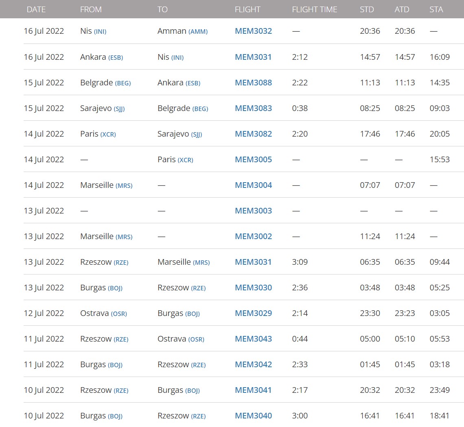Open flight MEM3041 on 10 Jul
Image resolution: width=464 pixels, height=427 pixels.
pos(253,390)
